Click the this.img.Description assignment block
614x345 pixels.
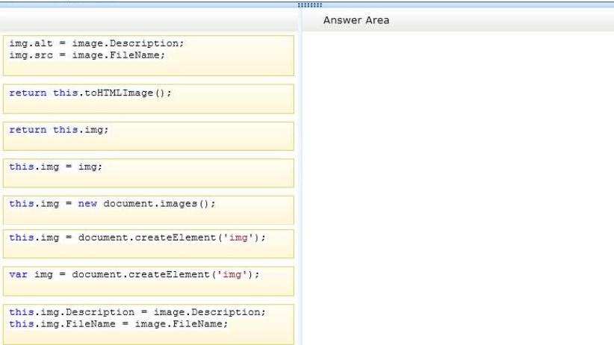(x=149, y=324)
